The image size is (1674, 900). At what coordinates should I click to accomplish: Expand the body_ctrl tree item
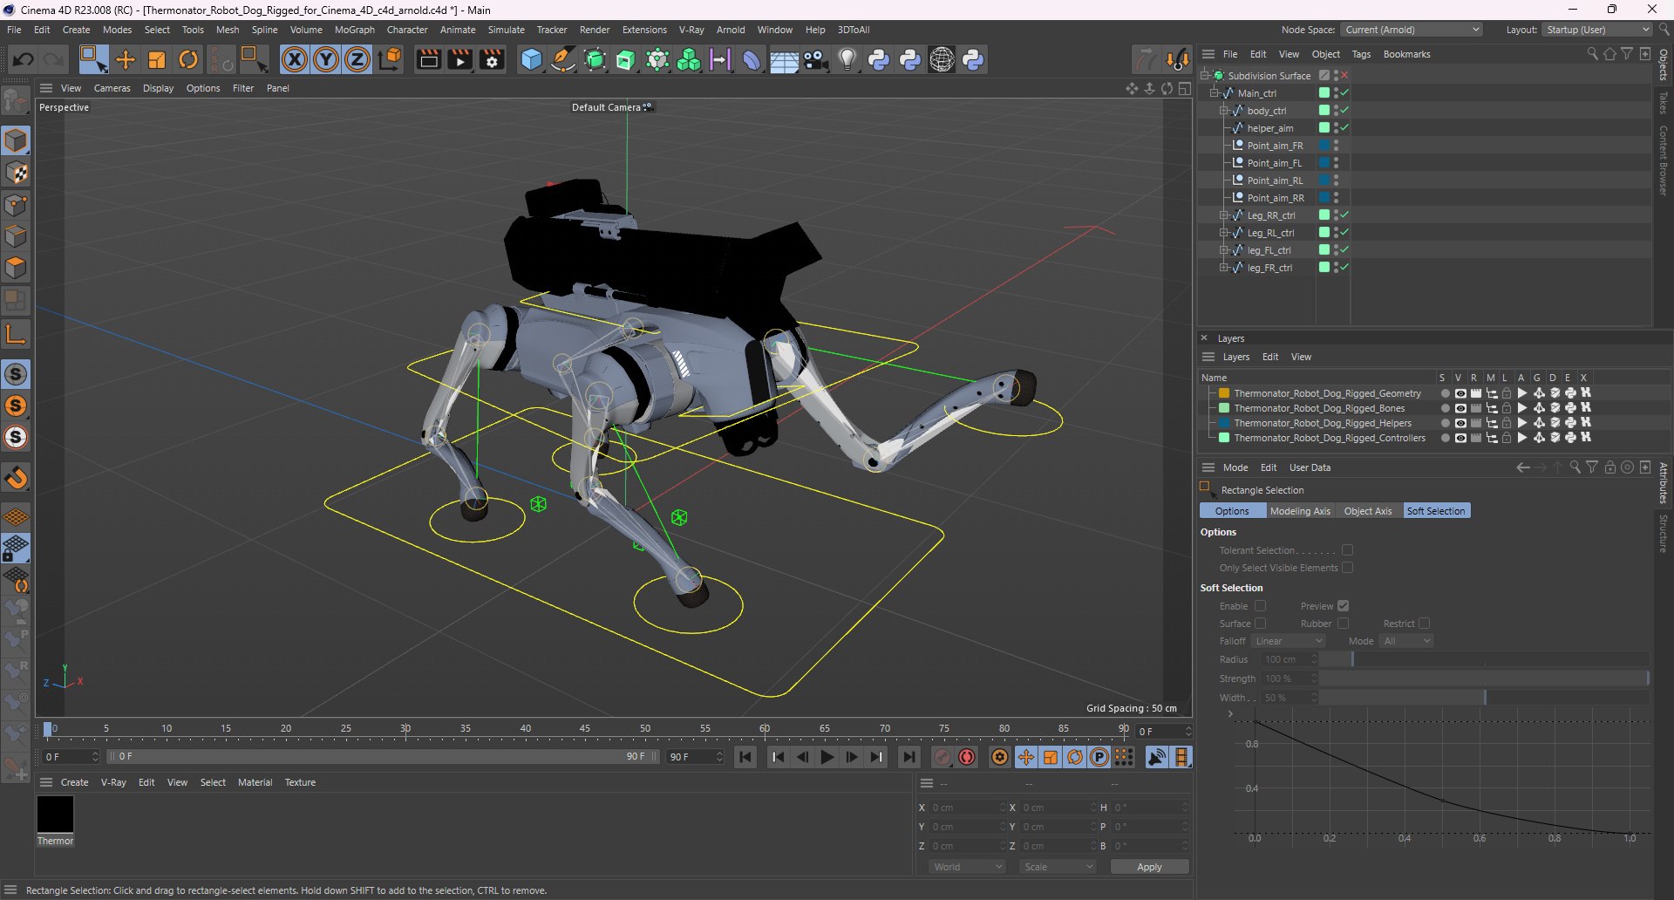click(x=1223, y=111)
